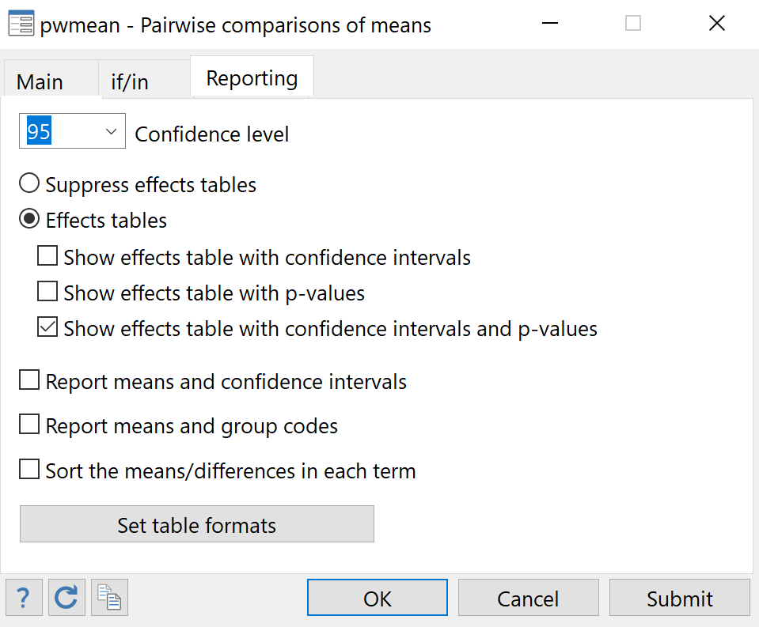Switch to the Main tab
The height and width of the screenshot is (627, 759).
[44, 81]
